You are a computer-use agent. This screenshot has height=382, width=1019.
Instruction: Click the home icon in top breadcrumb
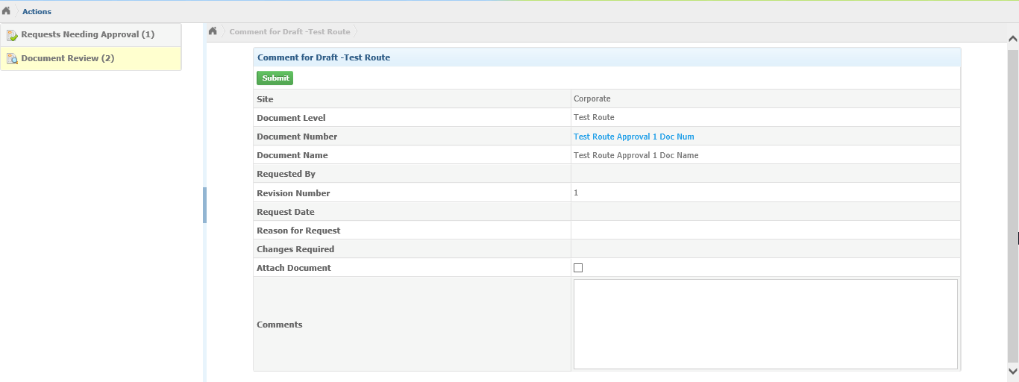(6, 11)
